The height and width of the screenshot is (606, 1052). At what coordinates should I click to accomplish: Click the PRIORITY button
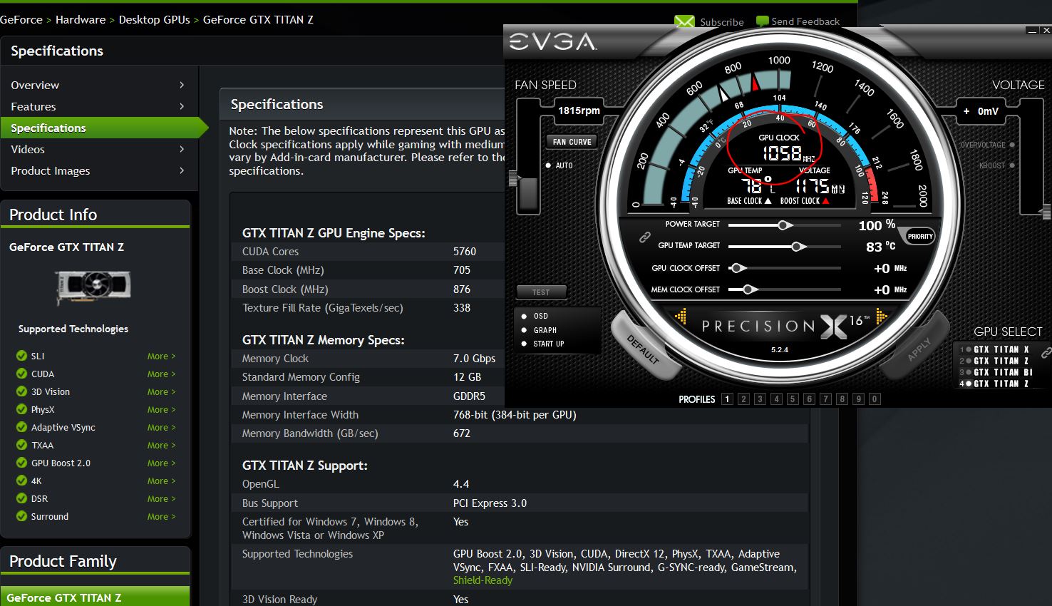pyautogui.click(x=920, y=236)
